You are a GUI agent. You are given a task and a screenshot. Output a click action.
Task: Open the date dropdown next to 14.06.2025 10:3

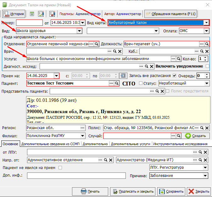83,23
